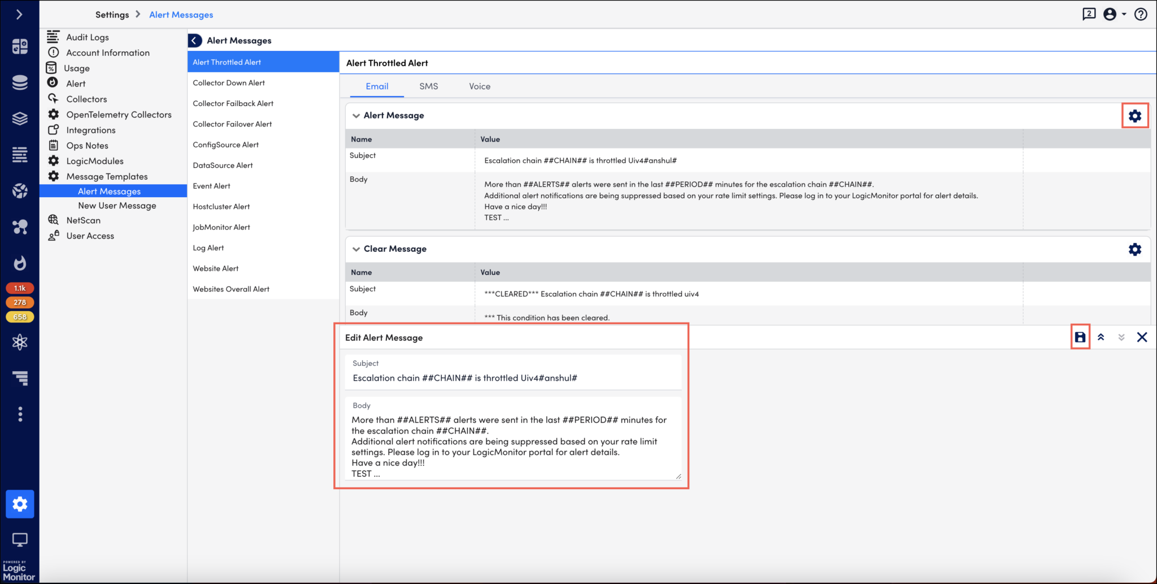Screen dimensions: 1157x584
Task: Click inside the Subject field of Edit Alert Message
Action: tap(508, 378)
